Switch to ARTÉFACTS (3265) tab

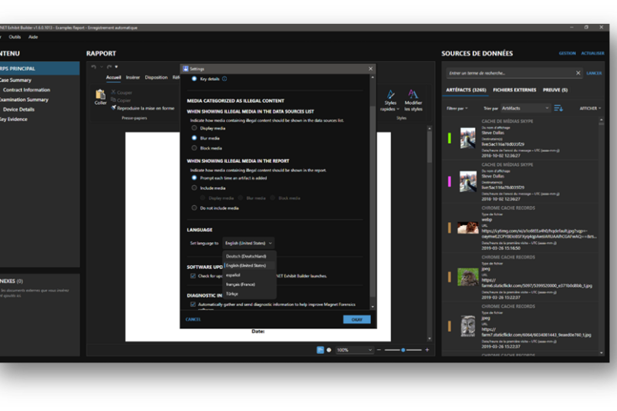coord(466,90)
